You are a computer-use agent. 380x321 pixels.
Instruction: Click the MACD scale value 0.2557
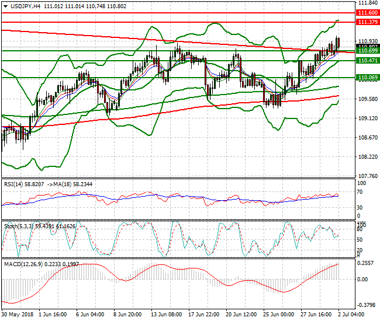(x=365, y=263)
